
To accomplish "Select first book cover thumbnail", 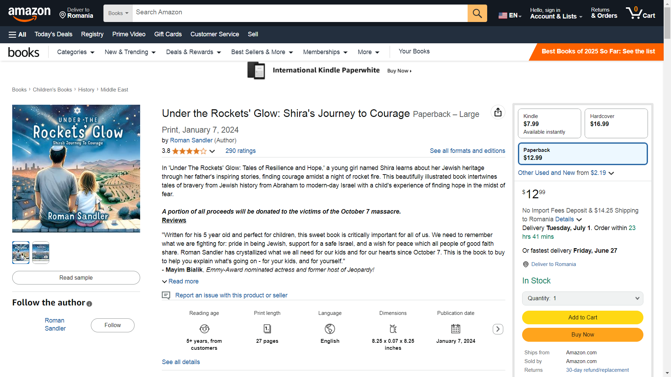I will point(21,252).
